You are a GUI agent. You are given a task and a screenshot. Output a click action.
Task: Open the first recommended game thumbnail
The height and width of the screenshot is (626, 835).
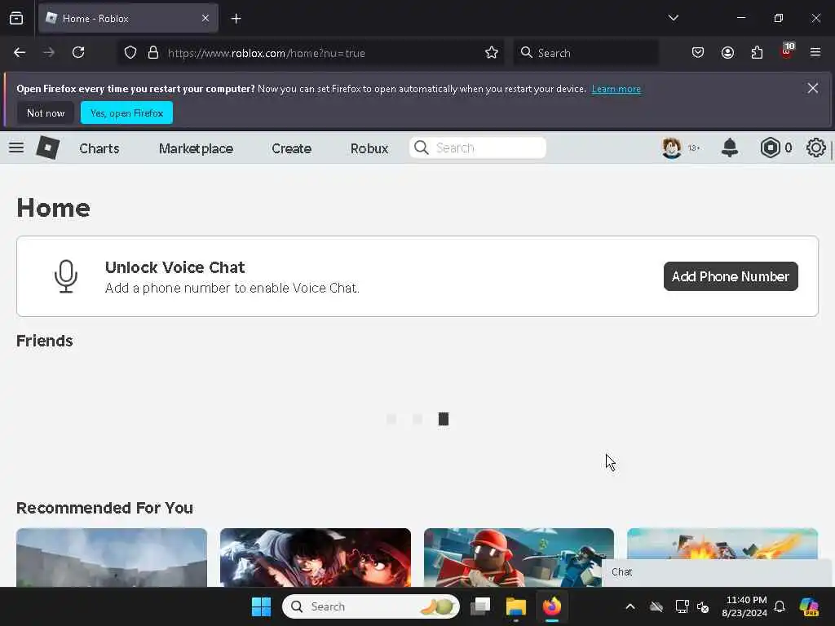click(112, 558)
